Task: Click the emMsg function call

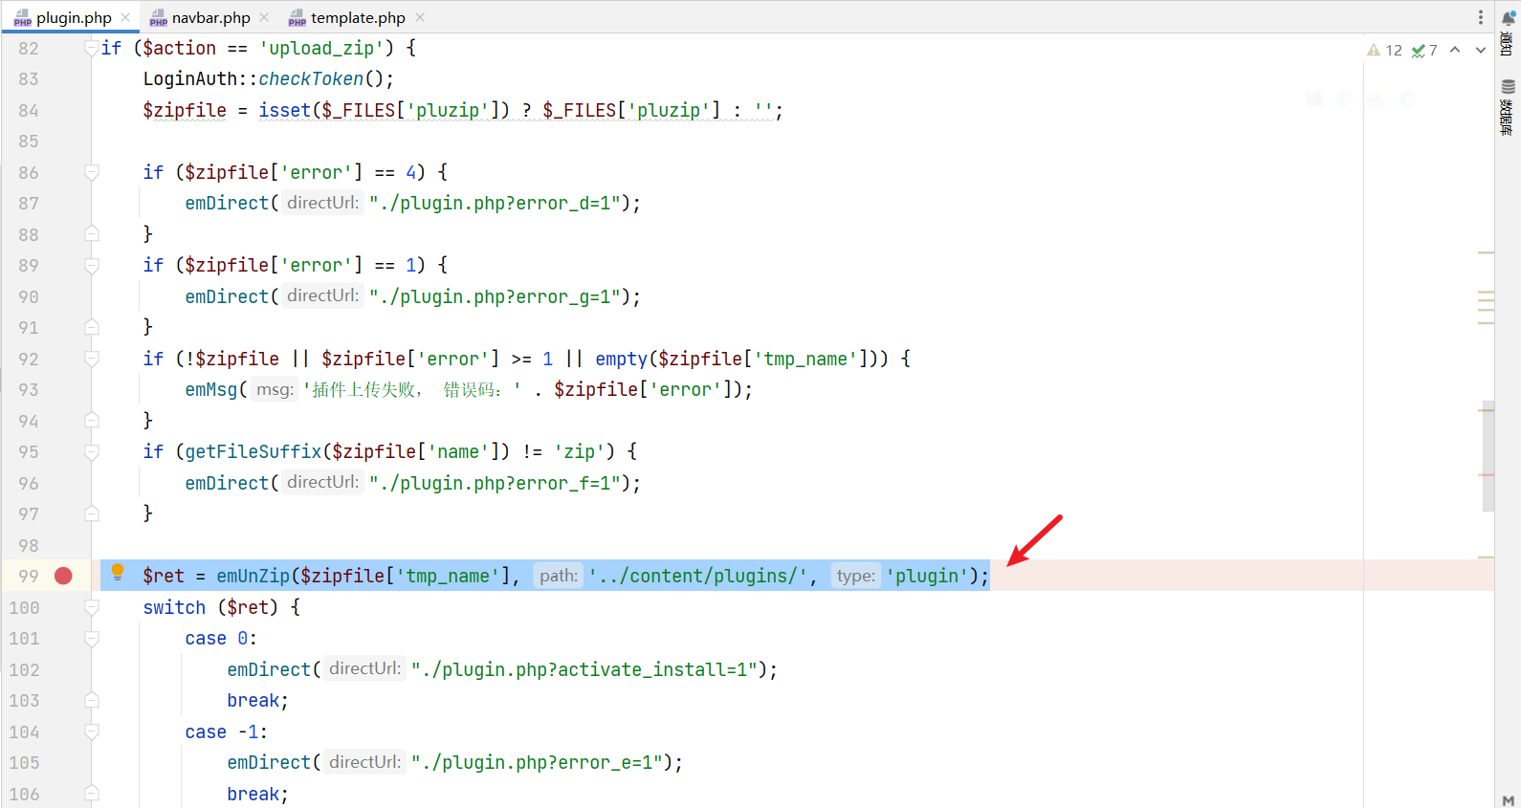Action: 211,389
